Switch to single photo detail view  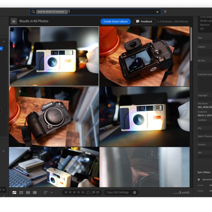35,192
